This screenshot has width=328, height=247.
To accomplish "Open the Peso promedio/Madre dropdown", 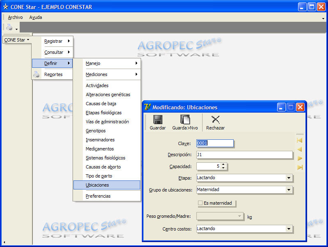I will (x=239, y=216).
